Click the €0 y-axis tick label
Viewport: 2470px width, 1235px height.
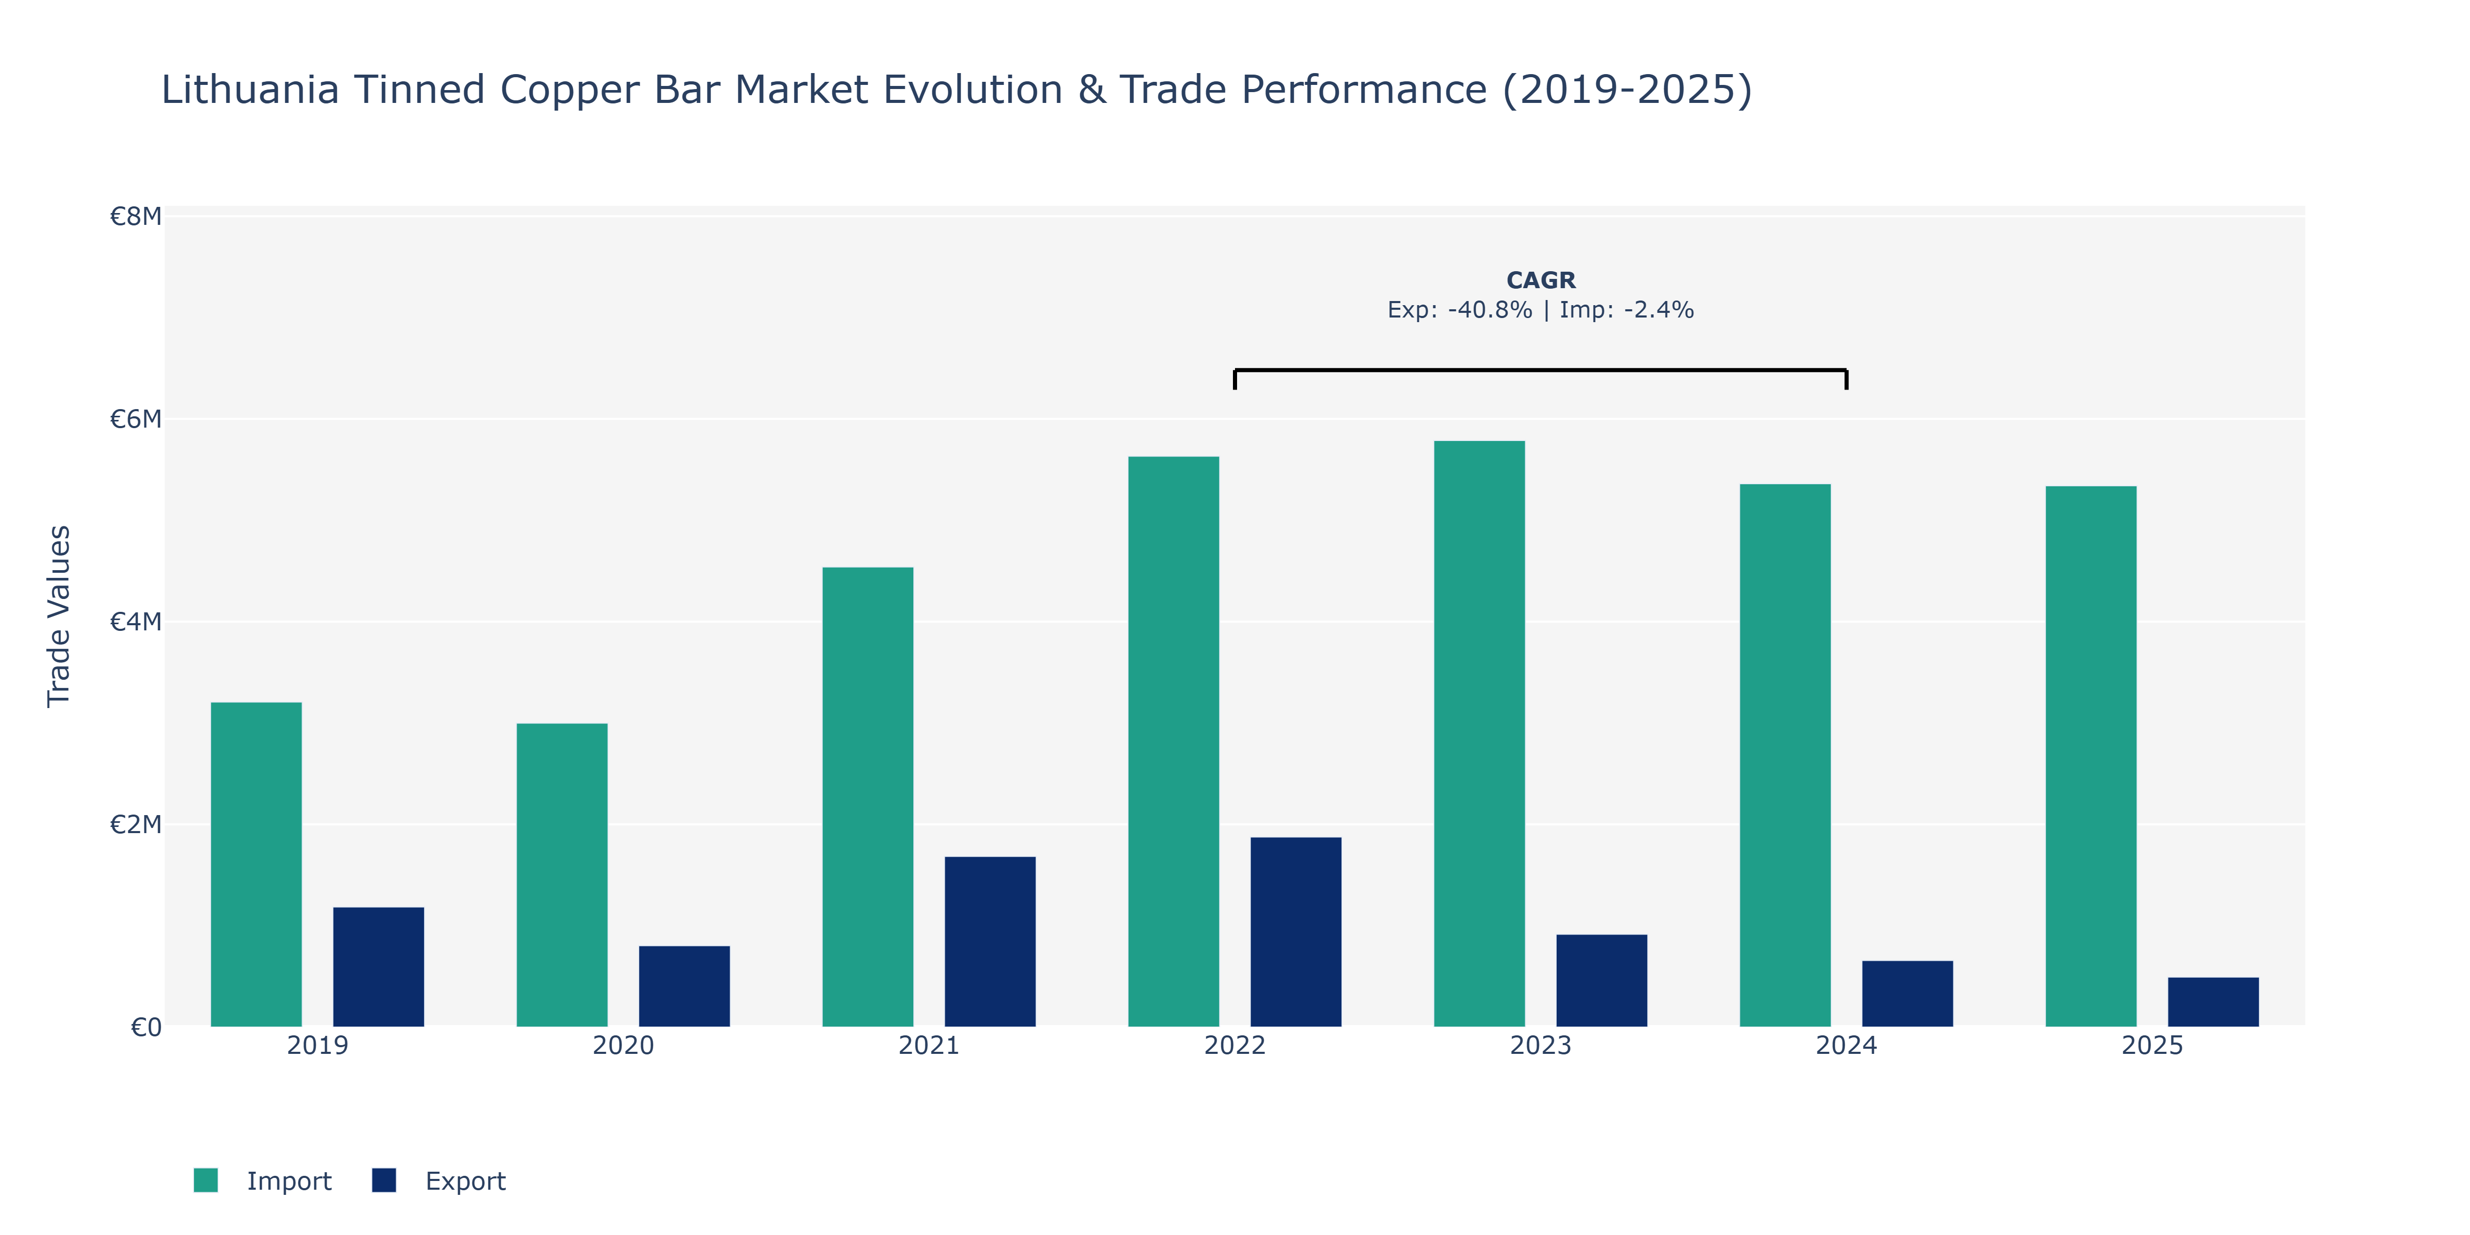click(x=146, y=1028)
